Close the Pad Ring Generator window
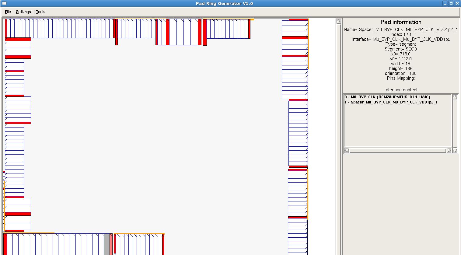 (457, 3)
